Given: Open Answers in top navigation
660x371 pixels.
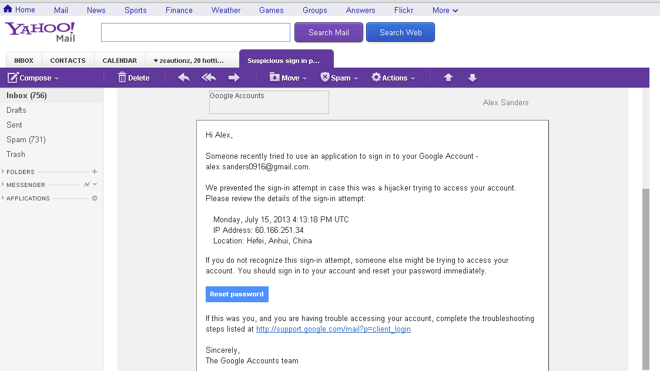Looking at the screenshot, I should click(x=360, y=10).
